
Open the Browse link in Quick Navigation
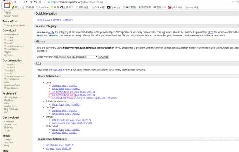pos(57,20)
